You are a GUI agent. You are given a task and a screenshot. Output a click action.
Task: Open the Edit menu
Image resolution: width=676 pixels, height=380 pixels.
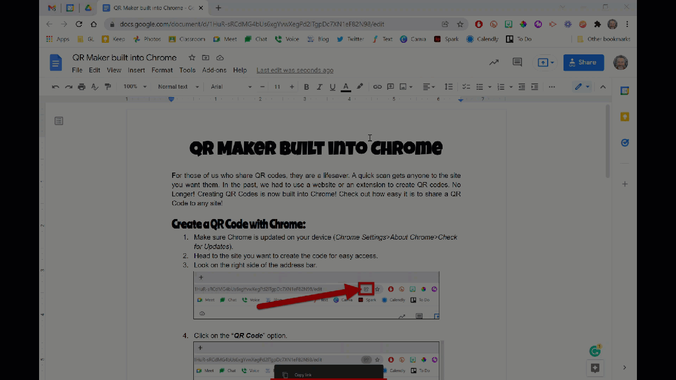(95, 70)
